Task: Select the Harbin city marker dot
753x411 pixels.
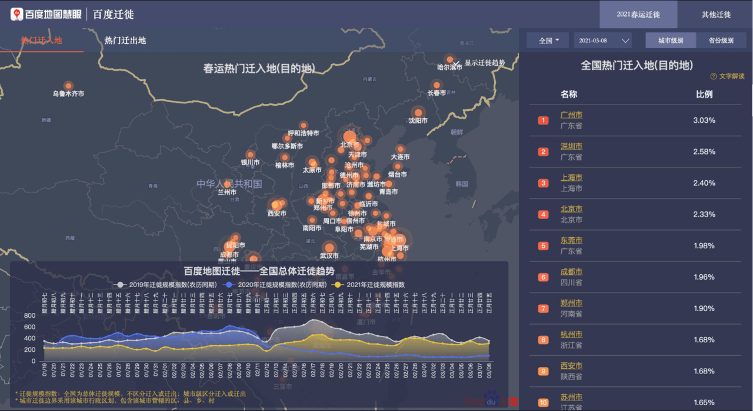Action: click(x=450, y=59)
